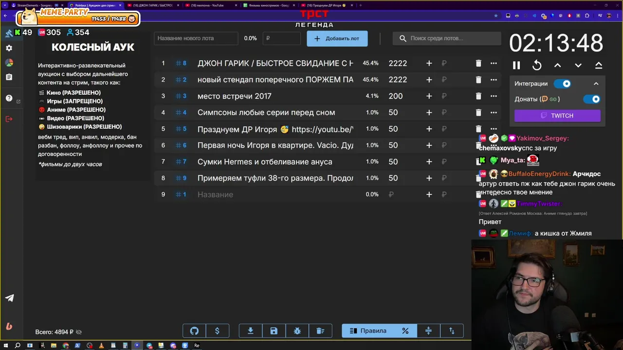Screen dimensions: 623x350
Task: Open more options for Сумки Hermes lot
Action: click(494, 161)
